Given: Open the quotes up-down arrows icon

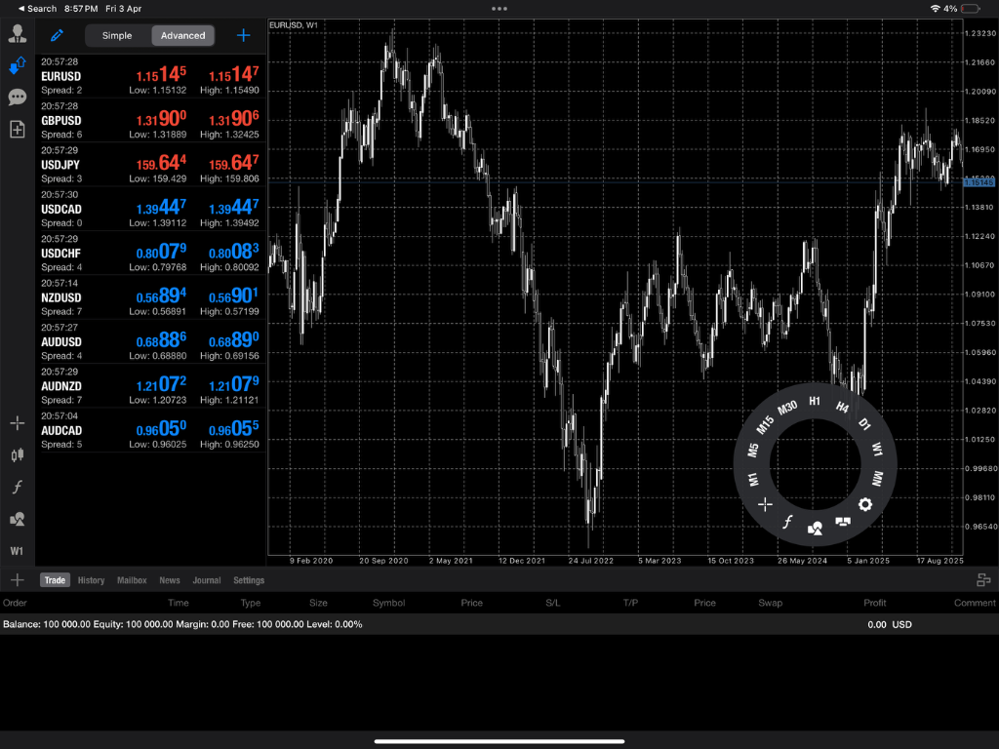Looking at the screenshot, I should pos(18,65).
